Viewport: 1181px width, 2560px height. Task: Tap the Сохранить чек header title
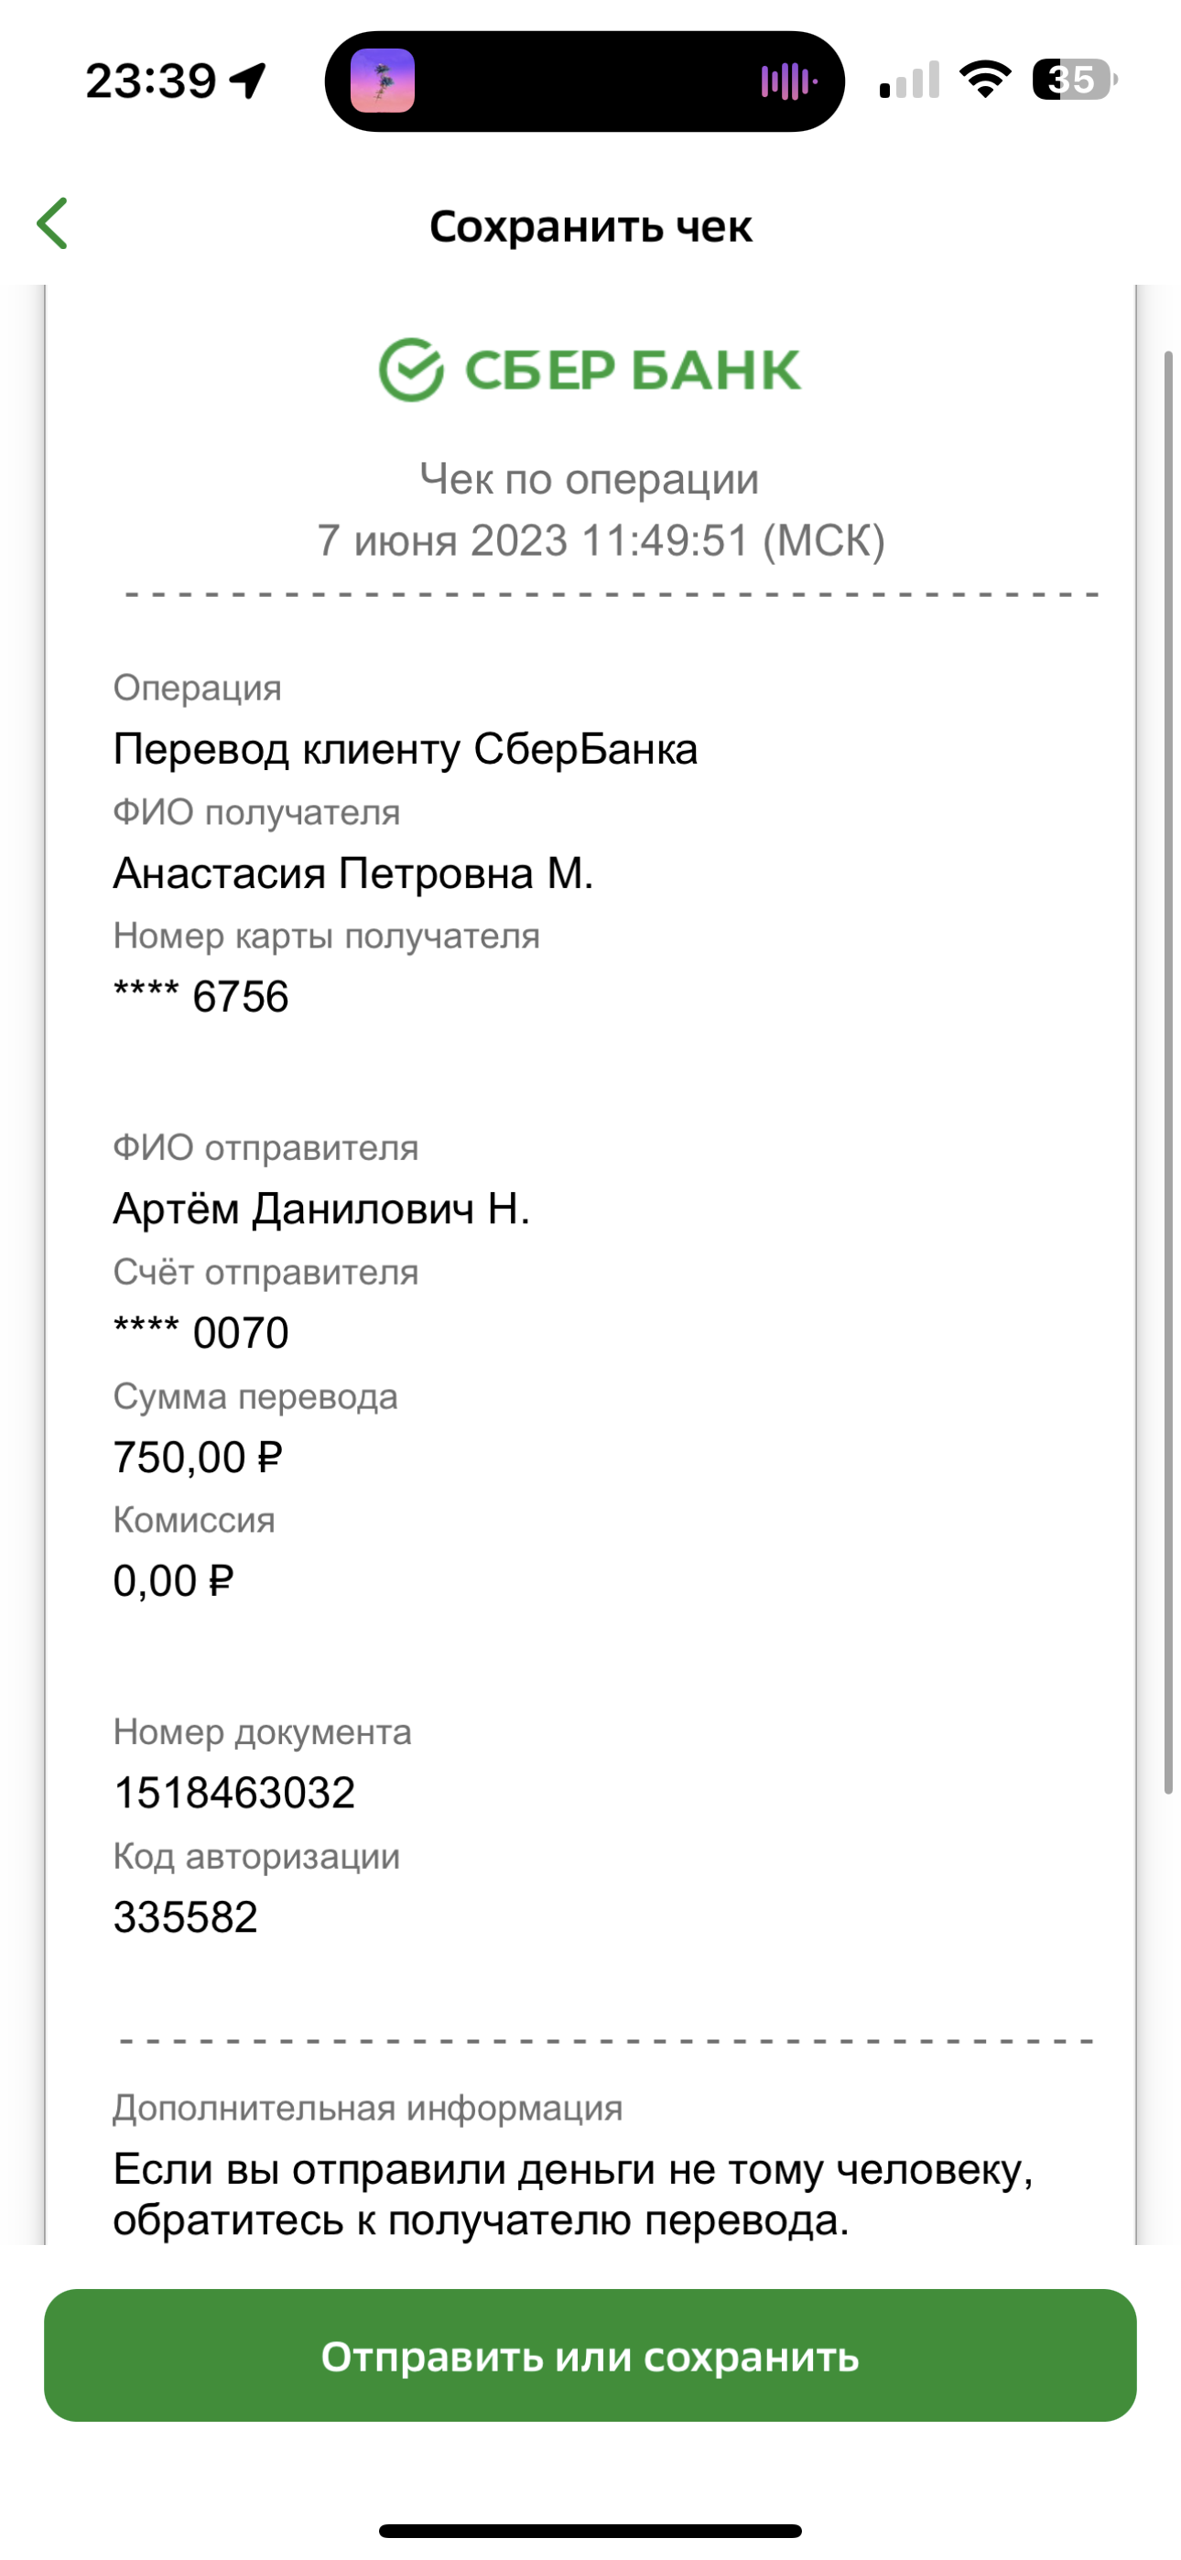(x=590, y=226)
